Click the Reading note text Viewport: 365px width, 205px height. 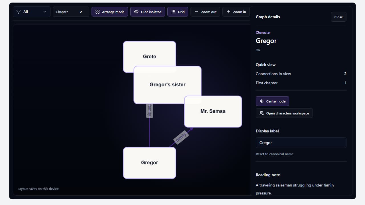[295, 189]
